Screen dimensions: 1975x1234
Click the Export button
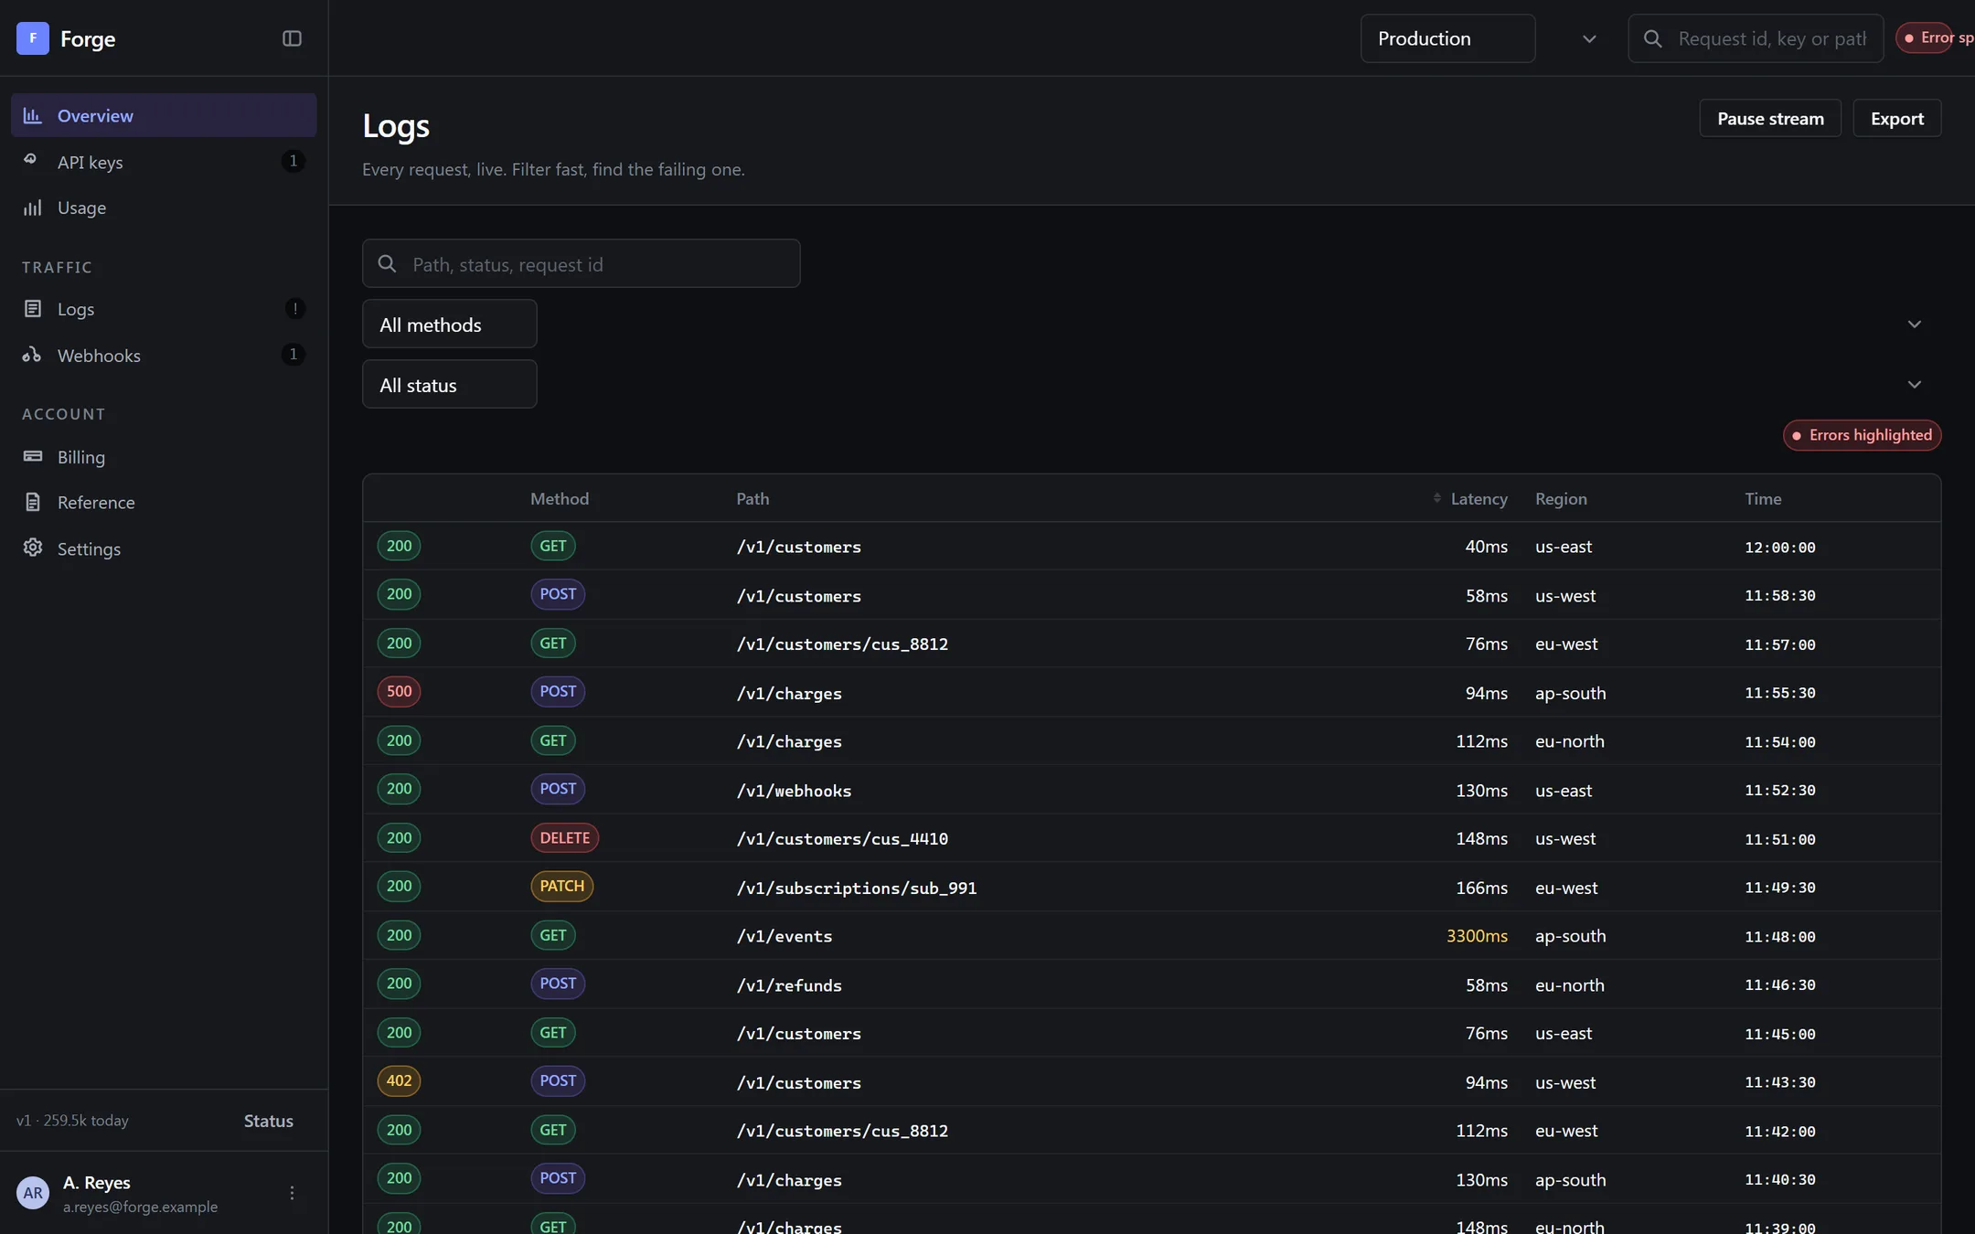pyautogui.click(x=1897, y=118)
